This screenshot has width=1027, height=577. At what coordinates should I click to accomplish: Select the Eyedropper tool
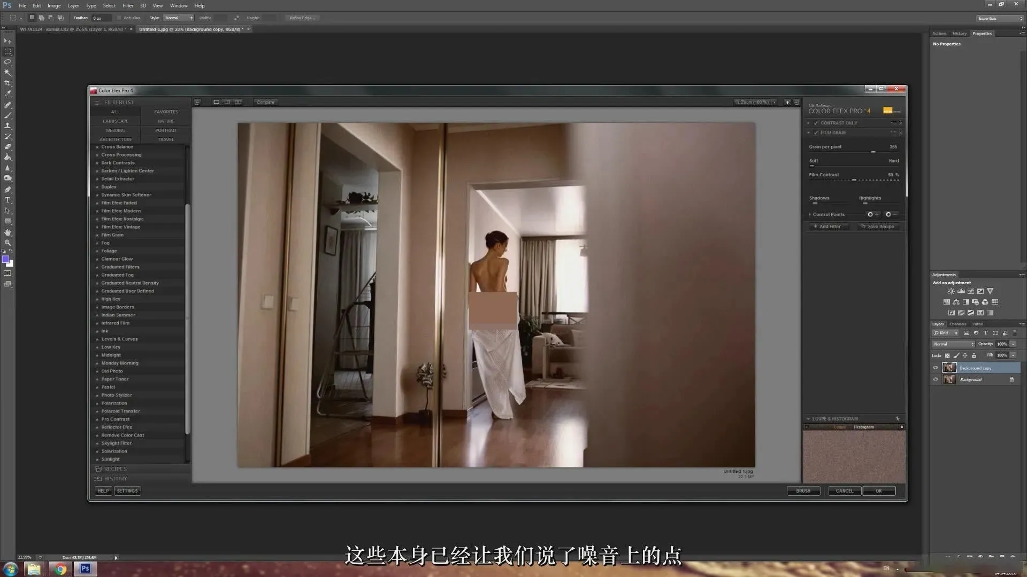coord(7,93)
